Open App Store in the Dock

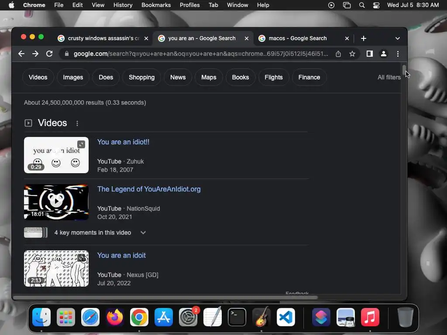click(x=164, y=317)
